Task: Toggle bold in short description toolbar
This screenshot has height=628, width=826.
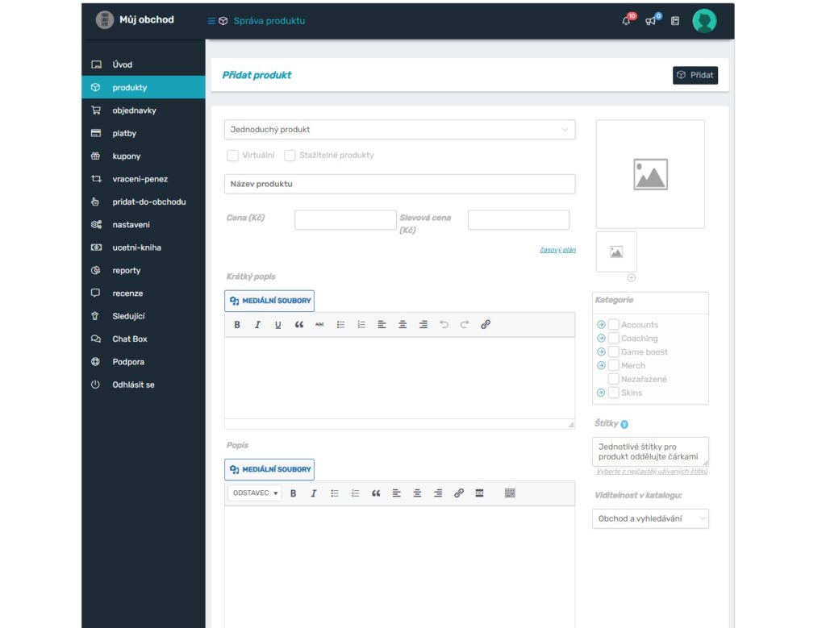Action: click(237, 325)
